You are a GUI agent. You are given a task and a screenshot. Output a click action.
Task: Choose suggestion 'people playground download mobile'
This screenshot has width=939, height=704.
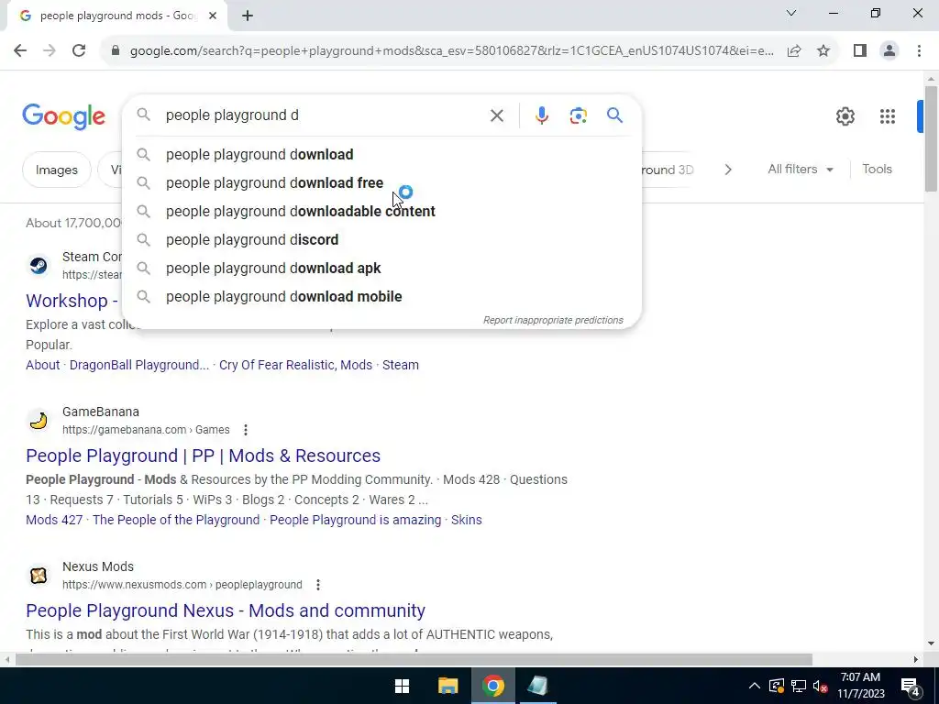(x=382, y=297)
